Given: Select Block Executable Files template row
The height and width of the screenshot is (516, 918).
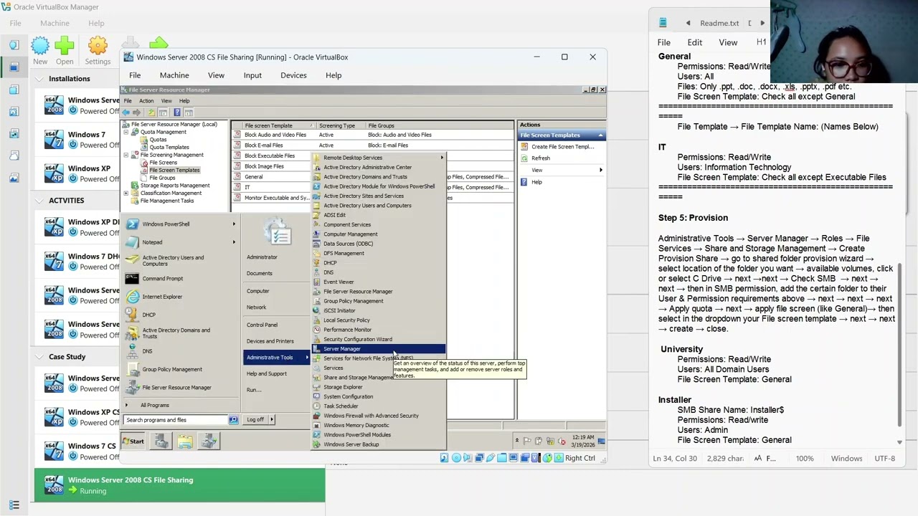Looking at the screenshot, I should tap(271, 156).
